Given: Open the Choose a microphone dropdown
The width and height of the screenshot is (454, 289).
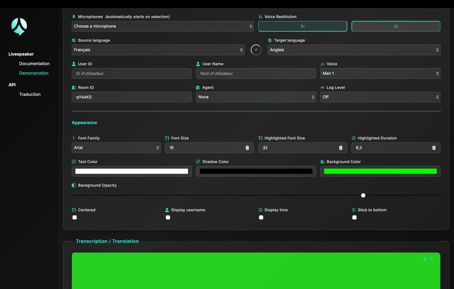Looking at the screenshot, I should tap(163, 26).
